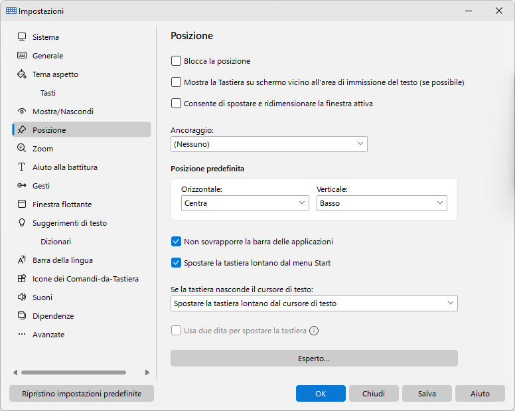
Task: Toggle Usa due dita per spostare la tastiera
Action: pos(176,331)
